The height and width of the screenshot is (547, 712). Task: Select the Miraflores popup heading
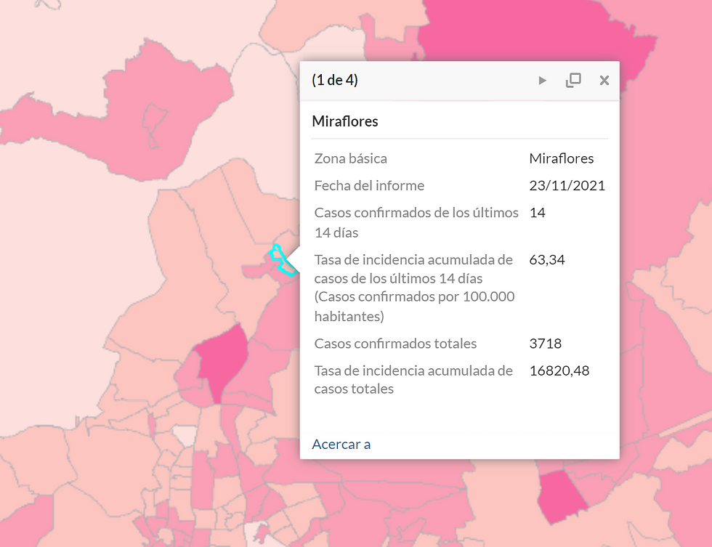click(x=345, y=121)
